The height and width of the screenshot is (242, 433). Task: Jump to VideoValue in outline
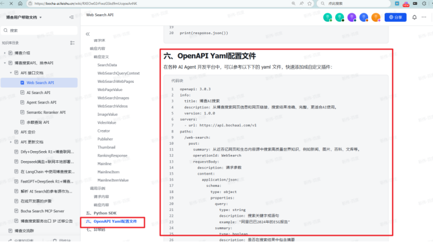106,123
